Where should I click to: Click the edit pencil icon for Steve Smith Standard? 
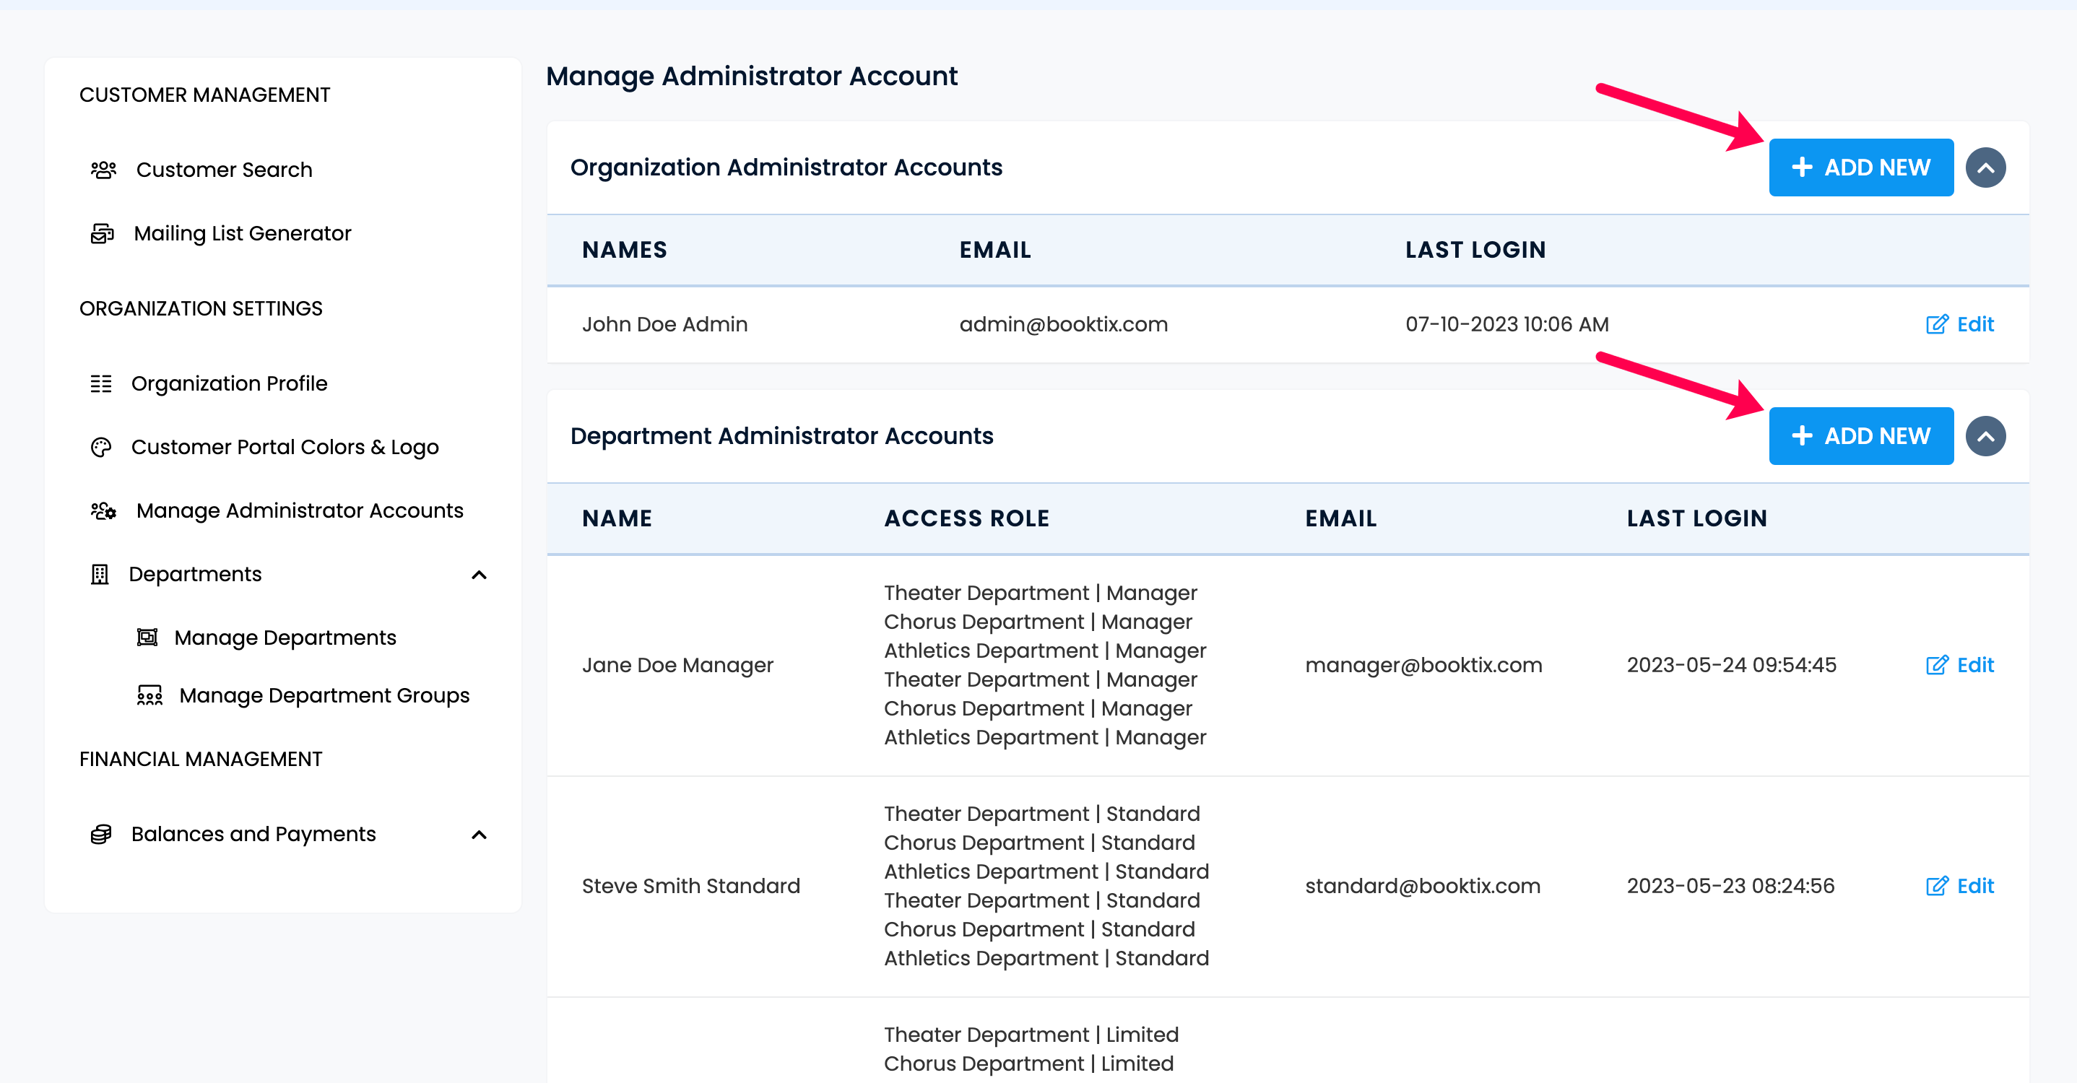[1937, 887]
